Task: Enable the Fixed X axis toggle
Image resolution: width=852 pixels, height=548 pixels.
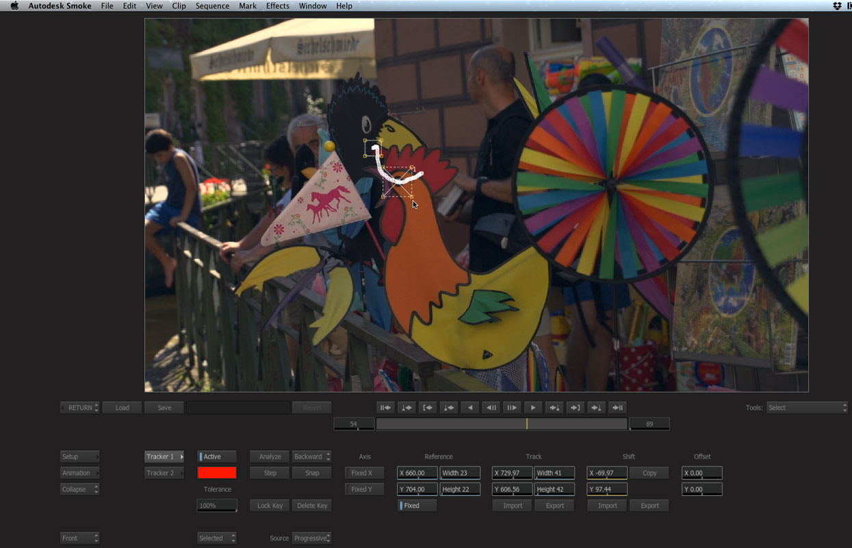Action: pyautogui.click(x=361, y=473)
